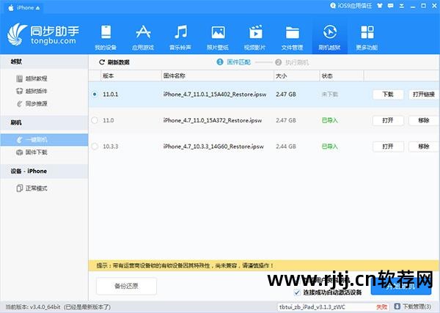Click 打开链接 for 11.0.1 firmware

tap(423, 95)
